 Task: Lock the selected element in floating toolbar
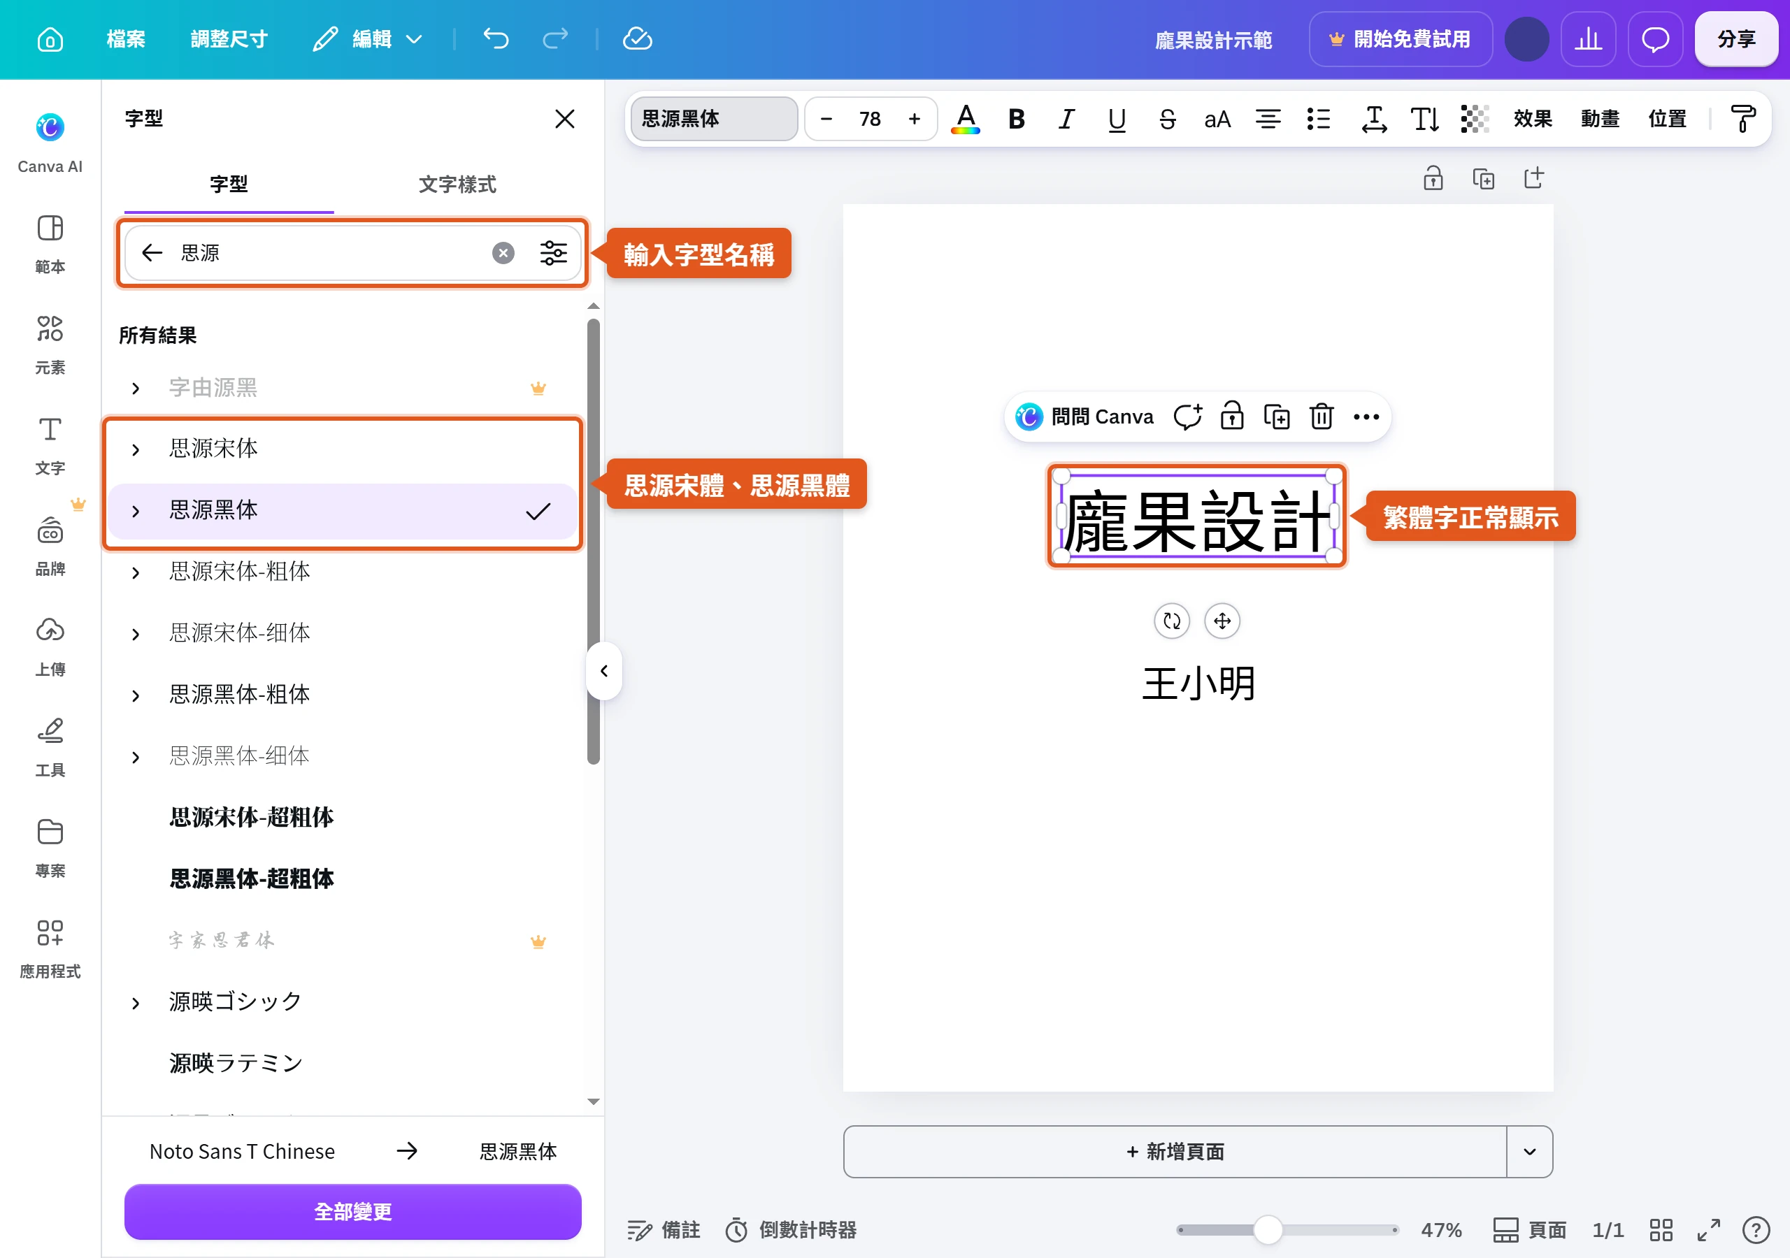click(1232, 417)
